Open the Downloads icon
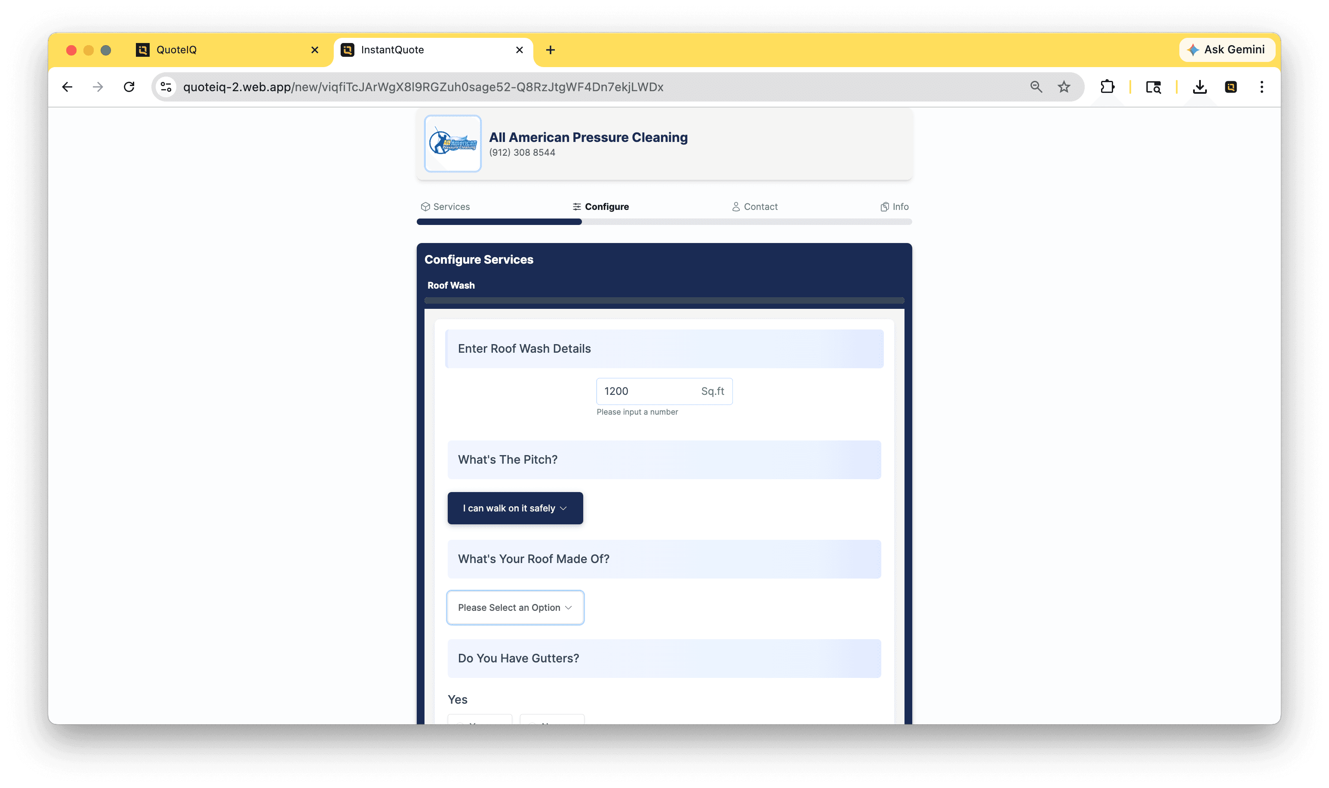 [1200, 86]
